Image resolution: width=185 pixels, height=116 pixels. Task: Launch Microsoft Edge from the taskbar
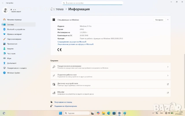[109, 113]
